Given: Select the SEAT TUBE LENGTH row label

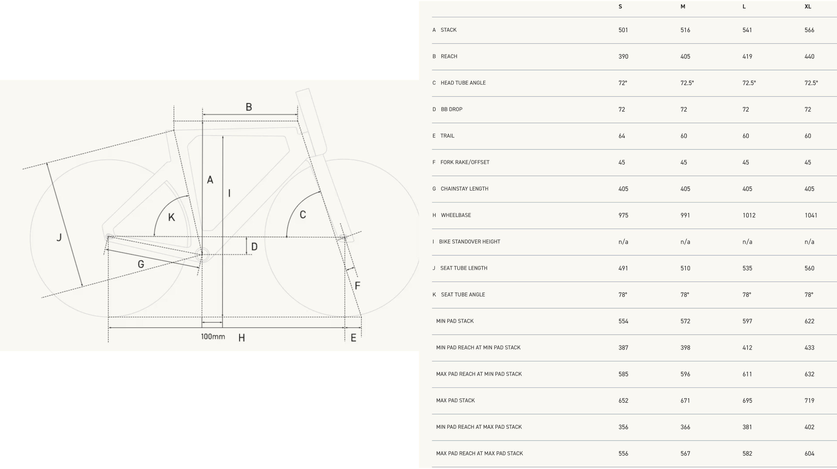Looking at the screenshot, I should pyautogui.click(x=464, y=268).
